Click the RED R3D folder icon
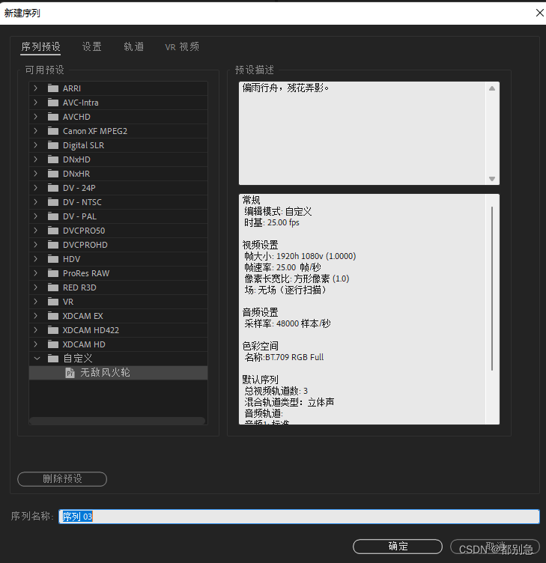Viewport: 546px width, 563px height. coord(53,287)
